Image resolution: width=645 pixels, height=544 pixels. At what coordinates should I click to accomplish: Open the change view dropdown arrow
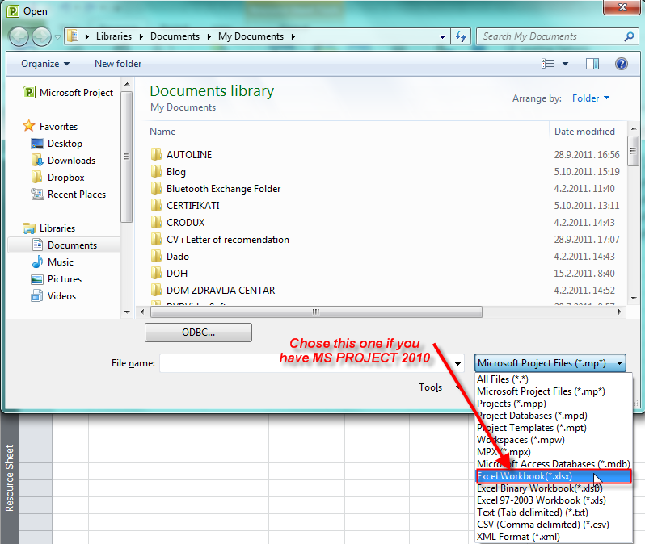click(566, 64)
